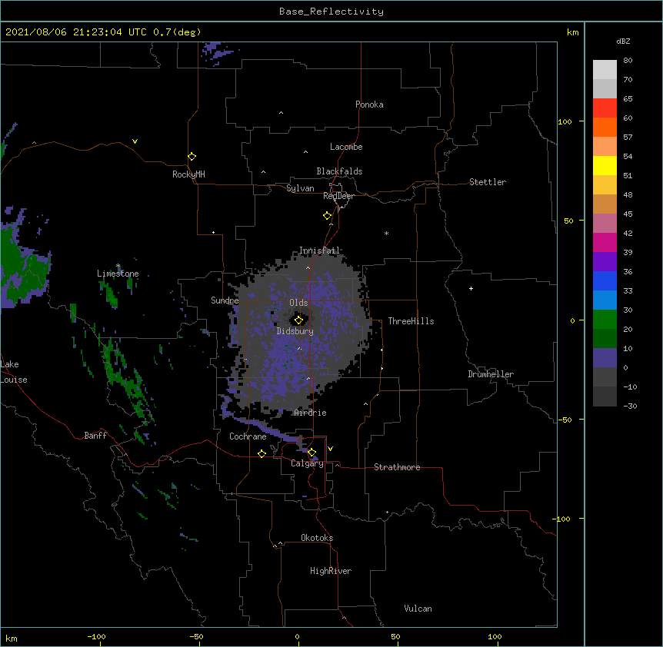The height and width of the screenshot is (647, 663).
Task: Select the red 60-65 dBZ legend swatch
Action: coord(605,108)
